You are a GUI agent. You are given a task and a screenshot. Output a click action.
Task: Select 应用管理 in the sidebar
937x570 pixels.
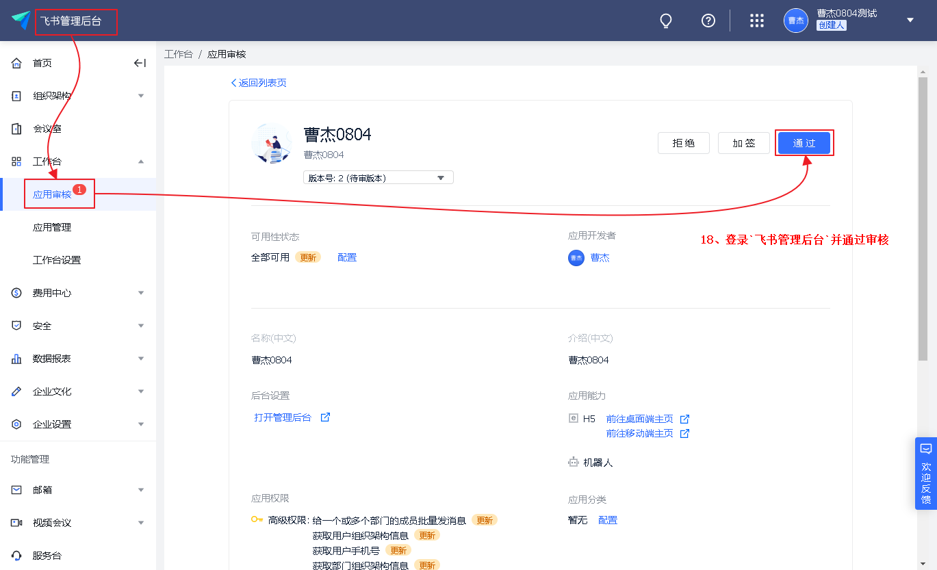(52, 227)
